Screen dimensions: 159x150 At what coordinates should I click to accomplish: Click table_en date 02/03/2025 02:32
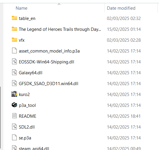(x=124, y=18)
